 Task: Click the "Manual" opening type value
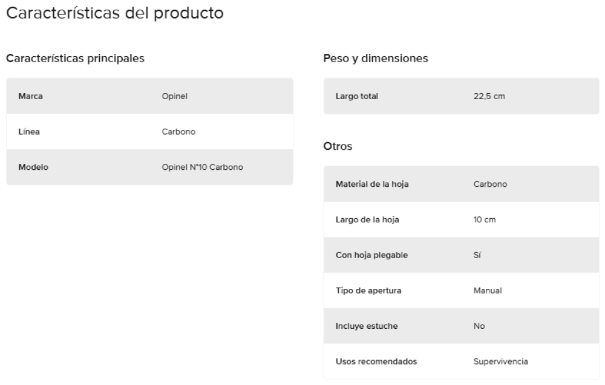pyautogui.click(x=488, y=291)
